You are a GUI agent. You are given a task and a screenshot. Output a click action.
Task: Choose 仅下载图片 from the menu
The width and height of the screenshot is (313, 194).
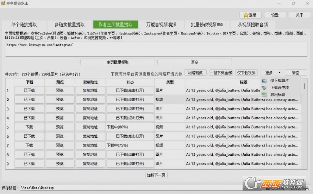279,81
